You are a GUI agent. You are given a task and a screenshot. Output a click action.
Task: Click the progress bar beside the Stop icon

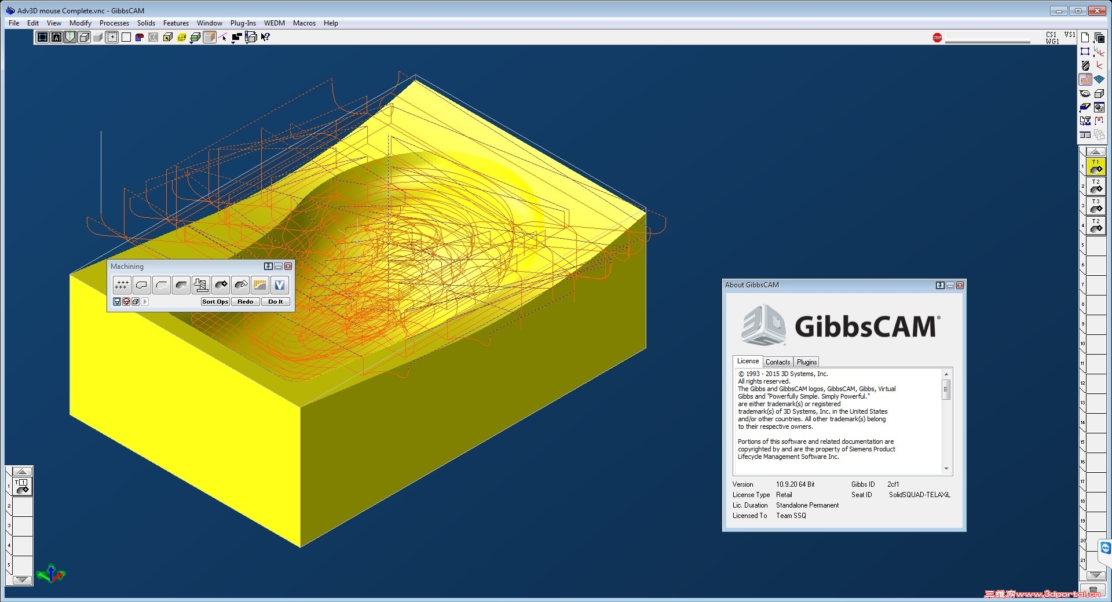click(987, 41)
